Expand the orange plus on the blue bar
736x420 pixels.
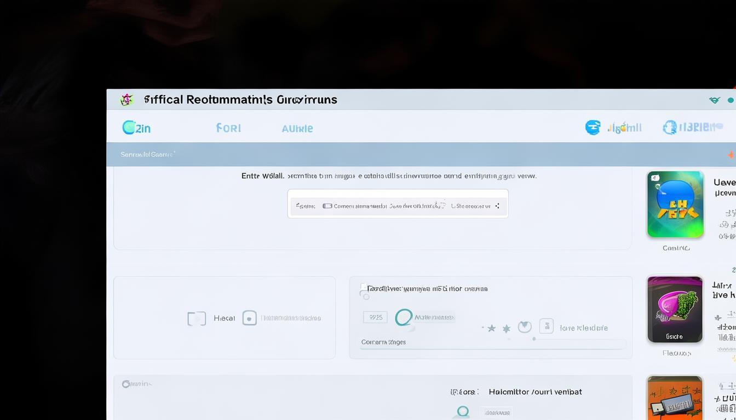(x=731, y=155)
